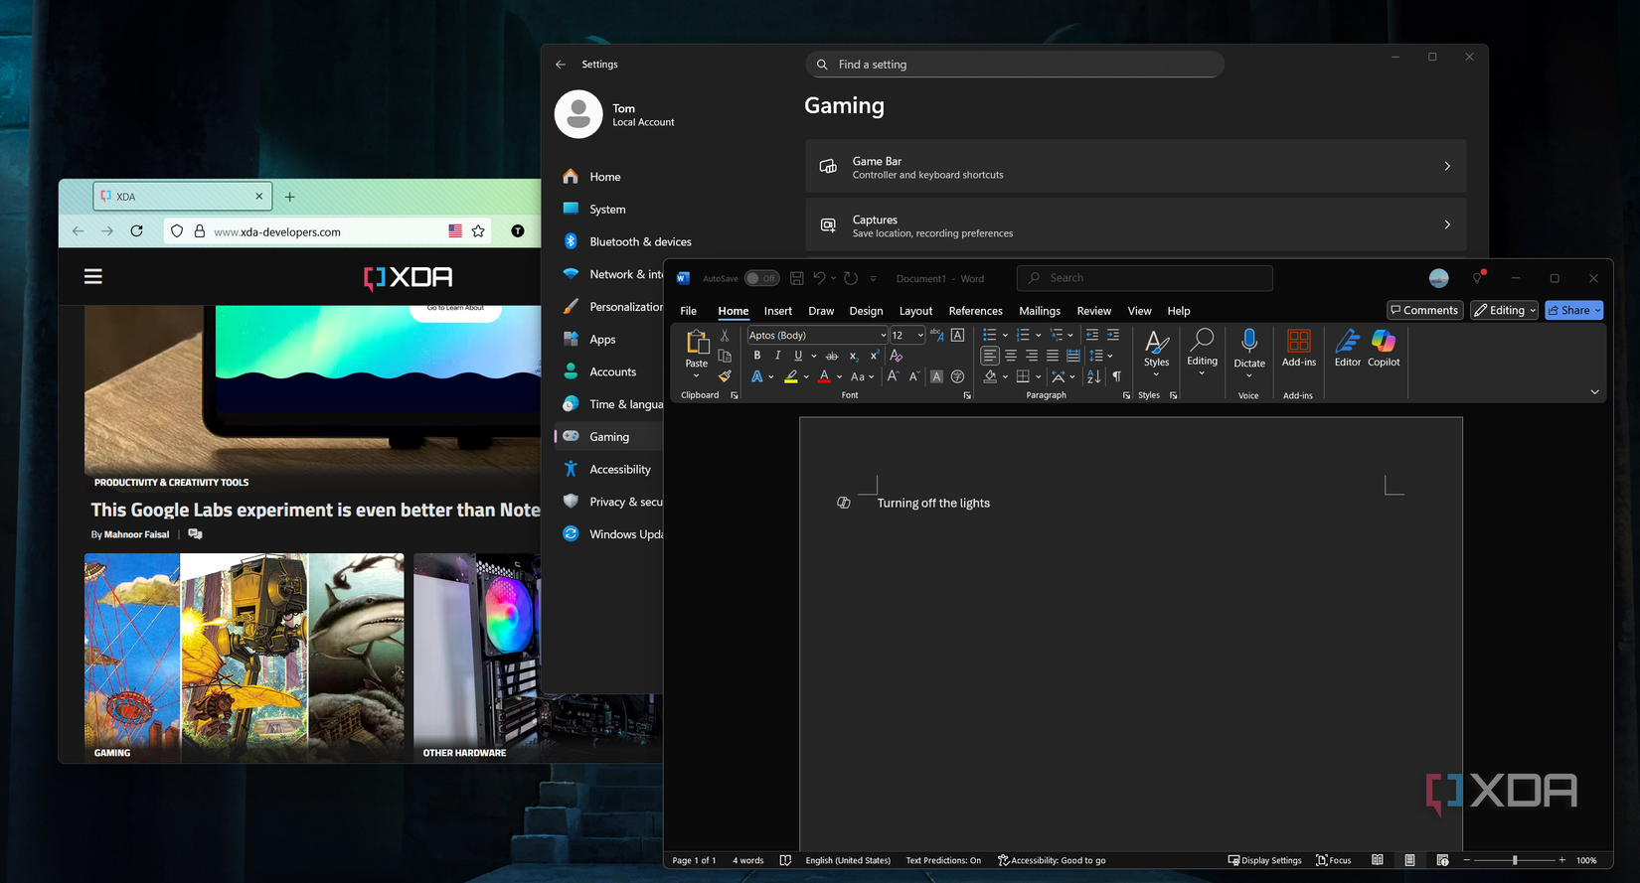The image size is (1640, 883).
Task: Click the Word Search box
Action: pos(1144,278)
